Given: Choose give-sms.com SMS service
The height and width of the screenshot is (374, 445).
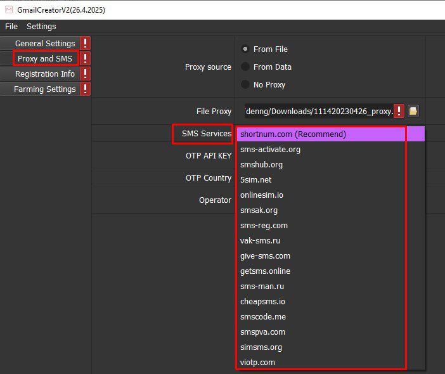Looking at the screenshot, I should click(x=331, y=256).
